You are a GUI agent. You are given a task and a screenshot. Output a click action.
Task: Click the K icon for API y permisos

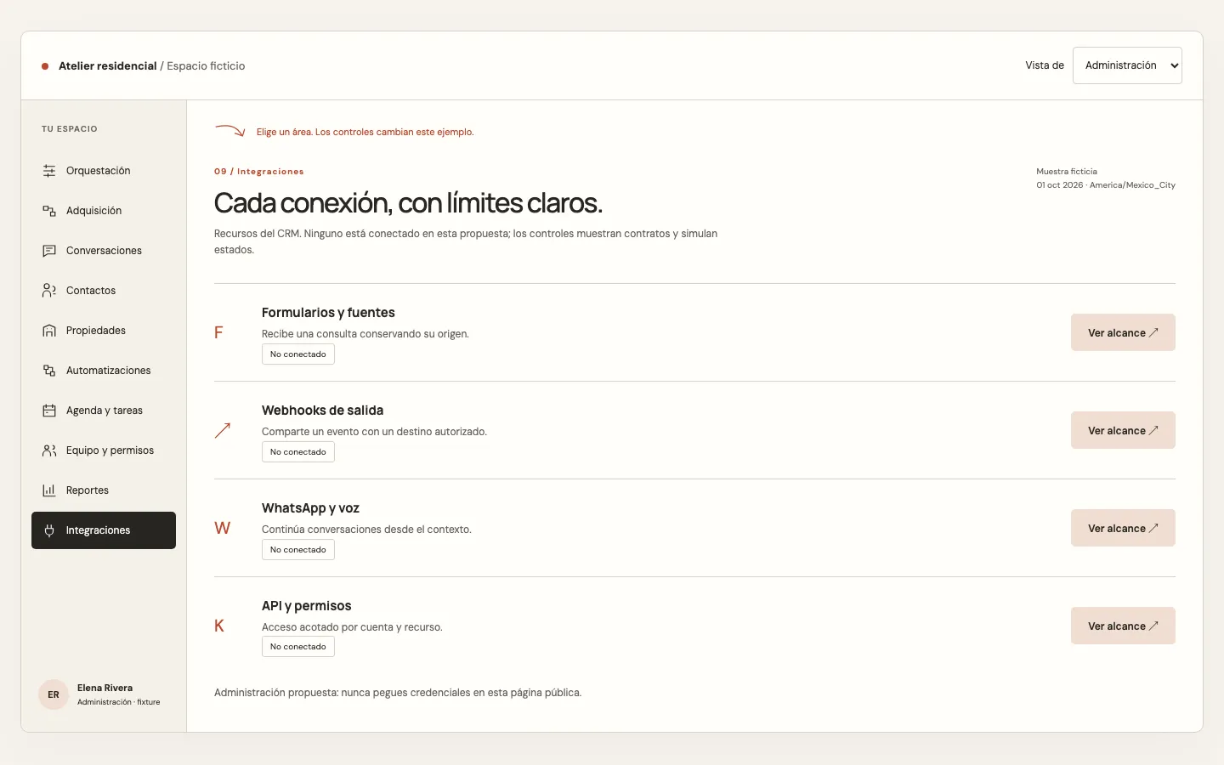pos(219,626)
